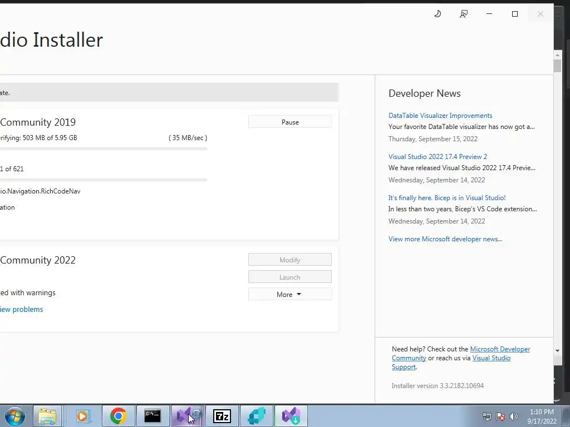This screenshot has height=427, width=570.
Task: Open Windows Media Player from the taskbar
Action: [82, 416]
